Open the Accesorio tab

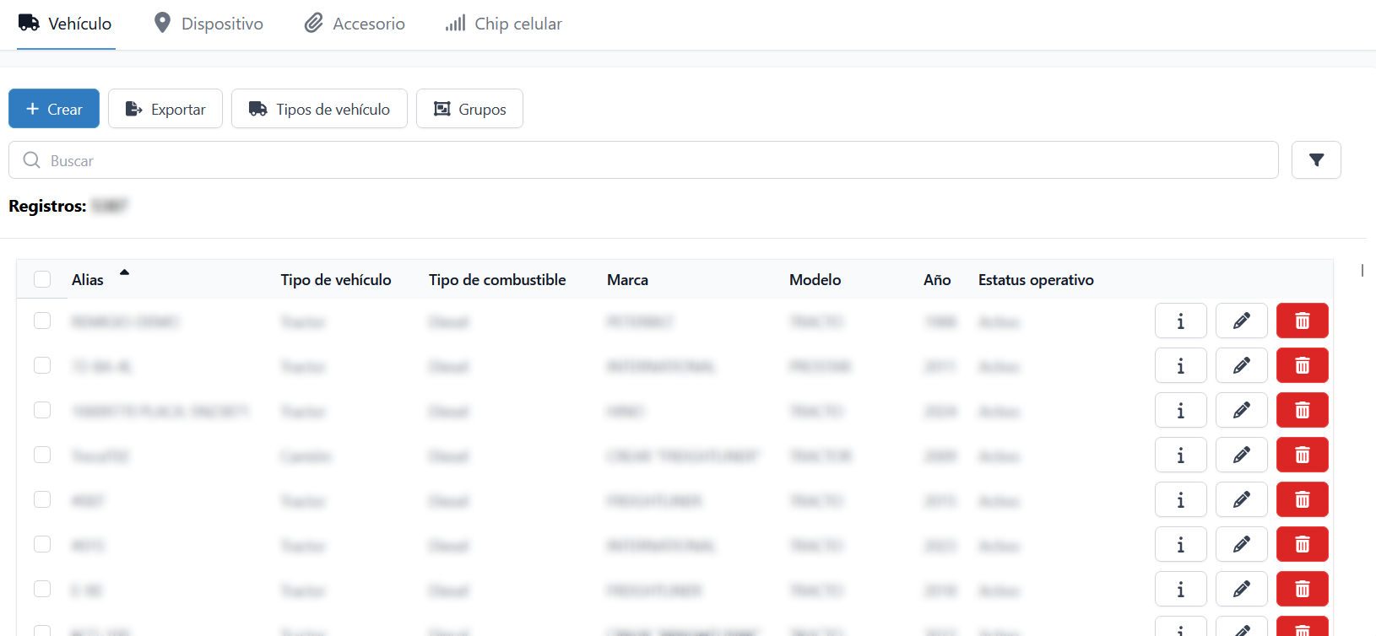(355, 24)
